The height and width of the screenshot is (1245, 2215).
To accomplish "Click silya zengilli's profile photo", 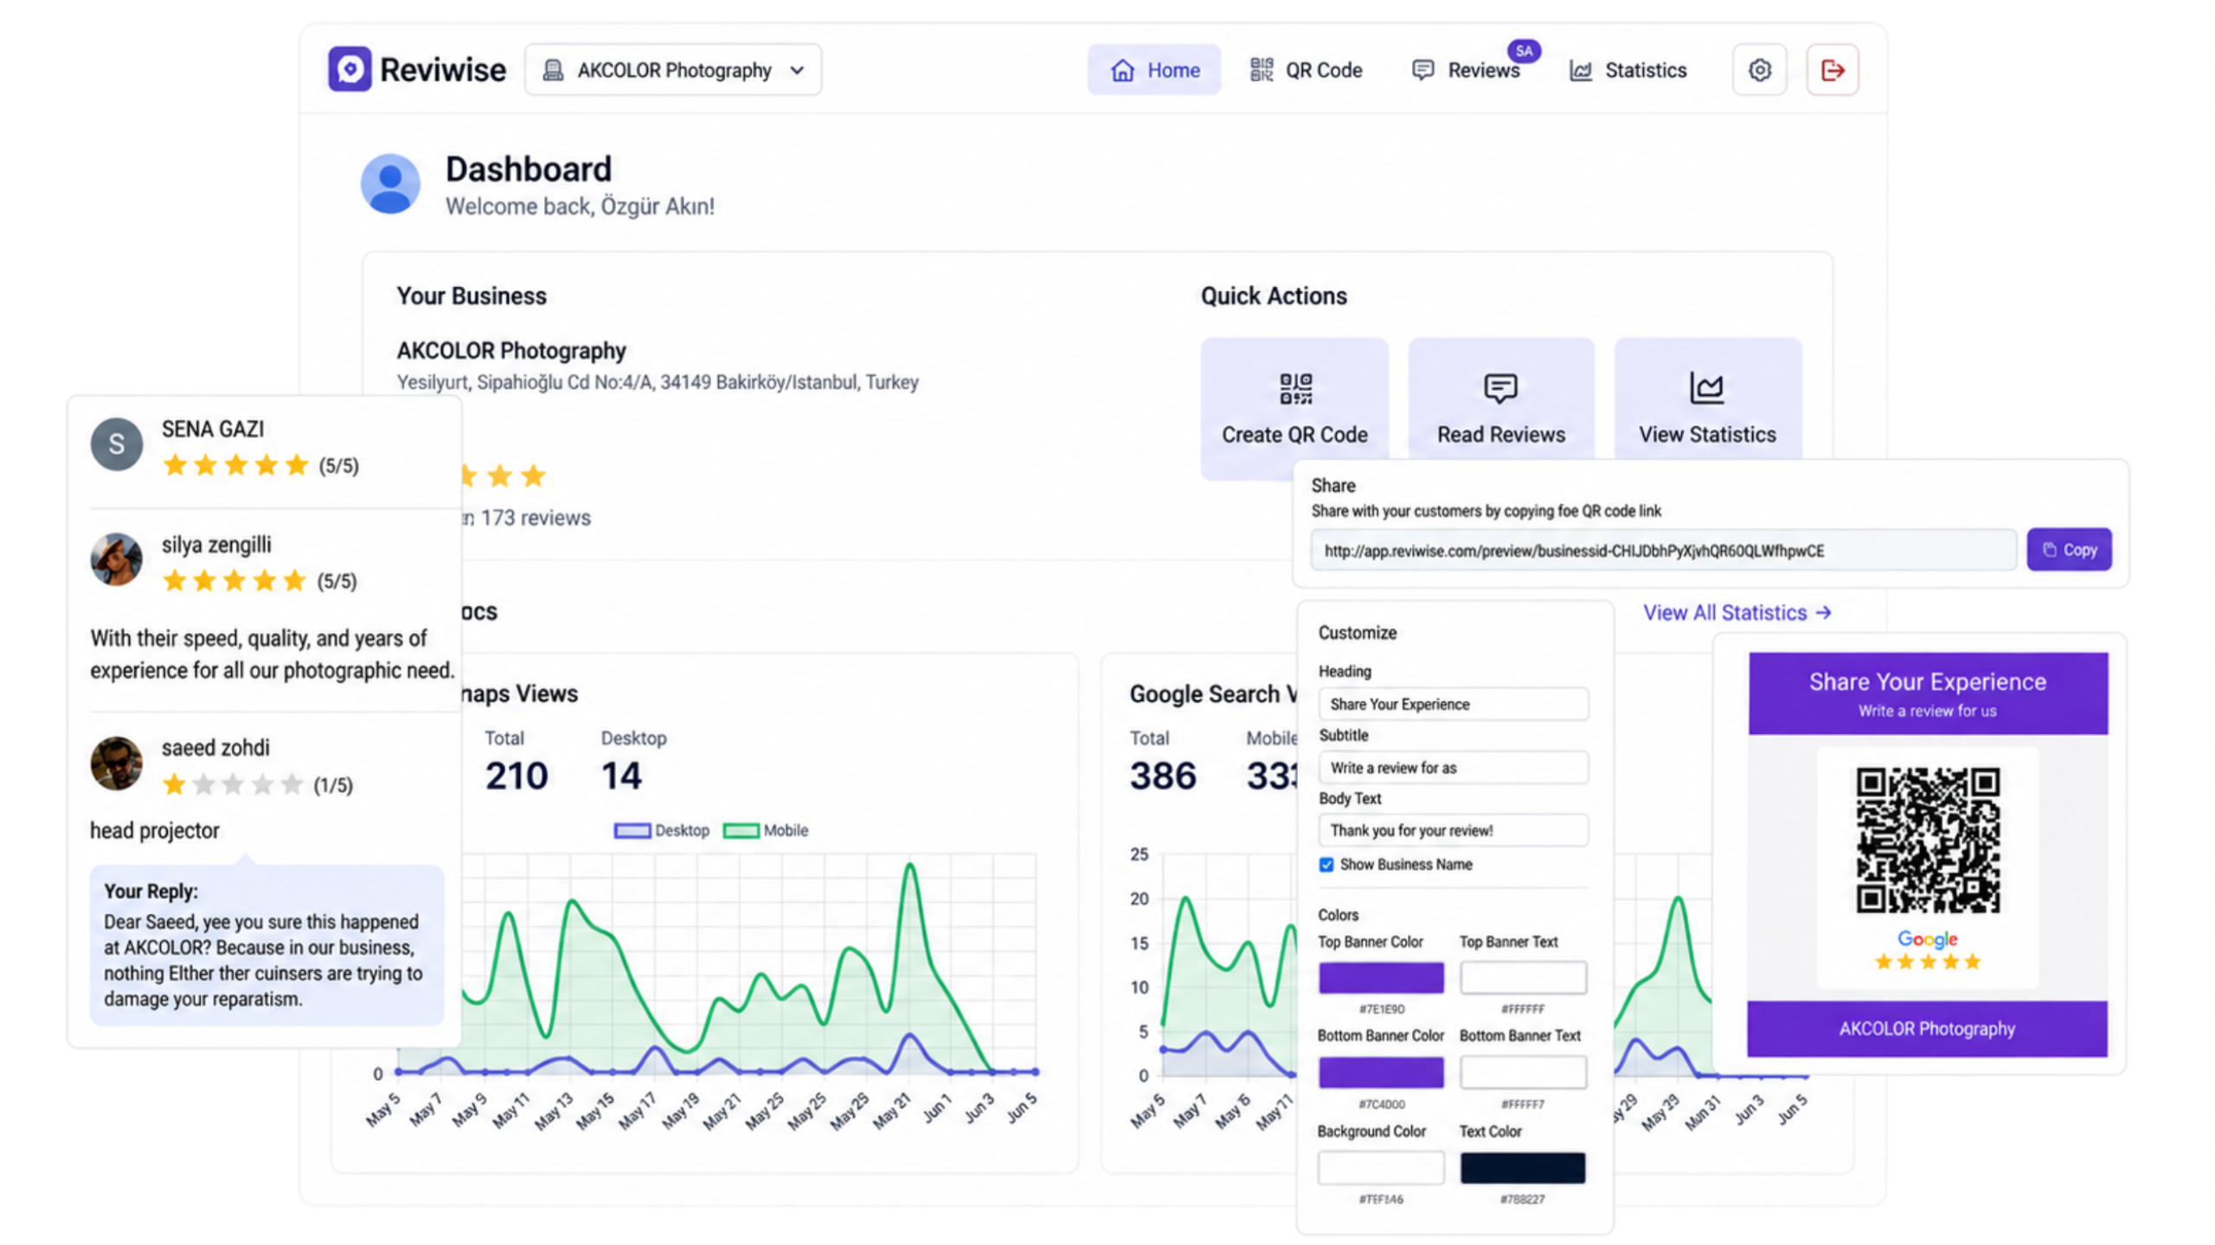I will [x=116, y=559].
